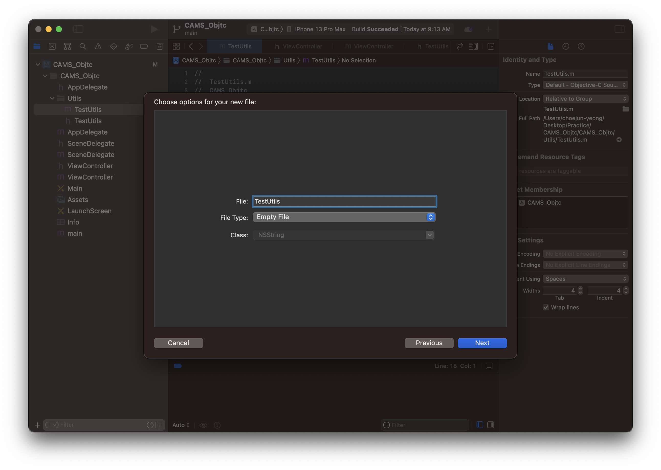Image resolution: width=661 pixels, height=470 pixels.
Task: Show the Quick Help inspector icon
Action: tap(581, 46)
